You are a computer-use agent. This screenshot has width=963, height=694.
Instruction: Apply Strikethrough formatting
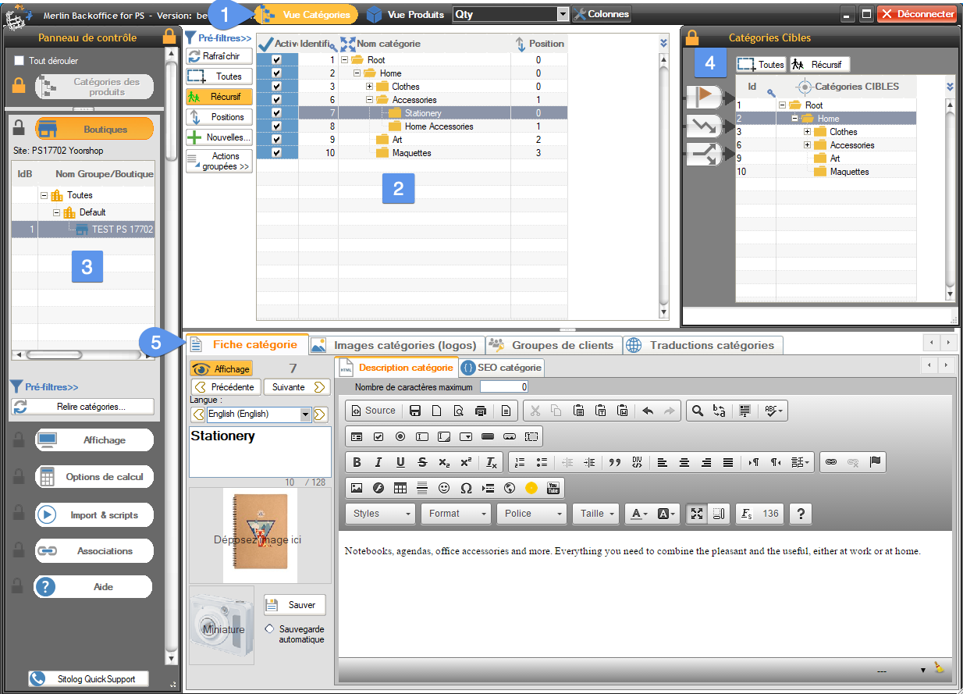click(422, 462)
